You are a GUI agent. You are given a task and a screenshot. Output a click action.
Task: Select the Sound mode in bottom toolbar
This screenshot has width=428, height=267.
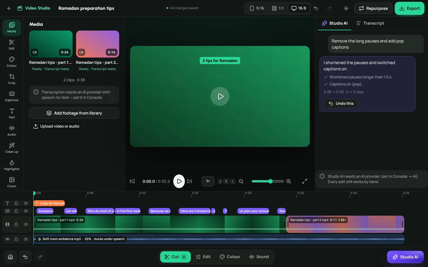click(x=259, y=257)
